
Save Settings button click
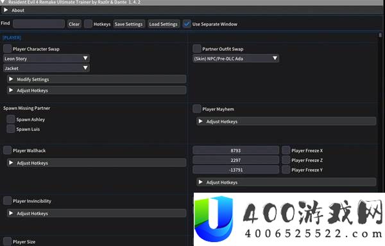(129, 24)
